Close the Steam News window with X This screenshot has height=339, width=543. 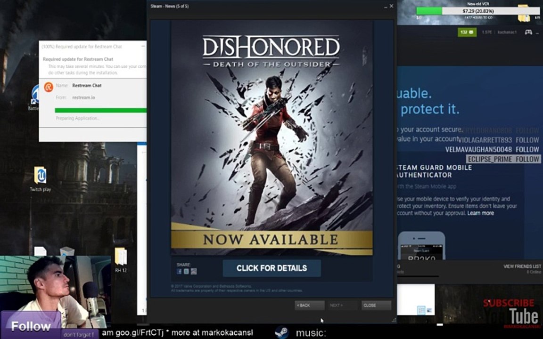click(x=391, y=6)
